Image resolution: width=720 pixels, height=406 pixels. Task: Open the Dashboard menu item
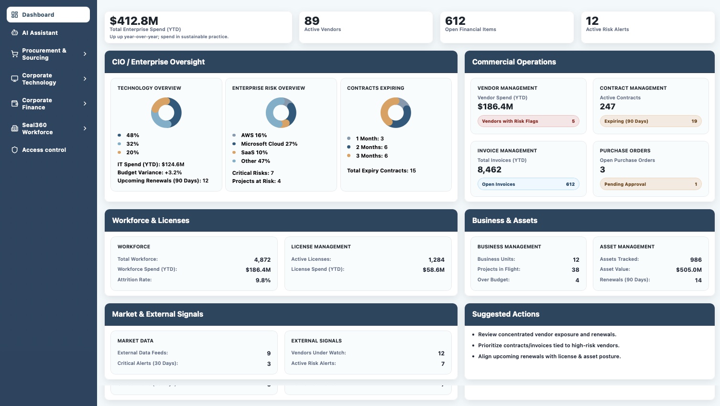click(x=48, y=15)
